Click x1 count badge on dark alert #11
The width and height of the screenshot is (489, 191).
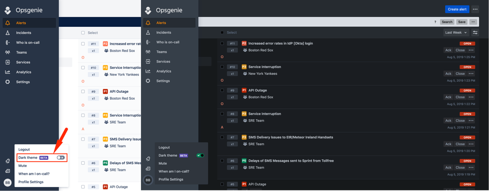tap(233, 50)
